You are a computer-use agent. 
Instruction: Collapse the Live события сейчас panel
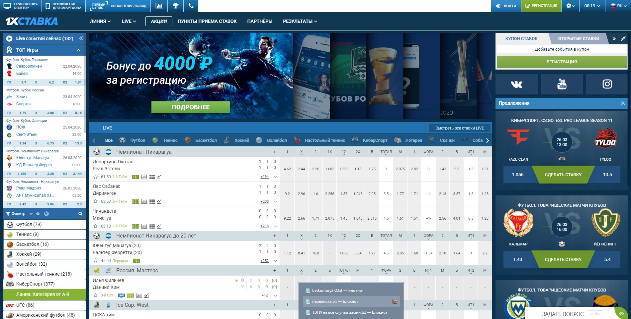coord(81,38)
